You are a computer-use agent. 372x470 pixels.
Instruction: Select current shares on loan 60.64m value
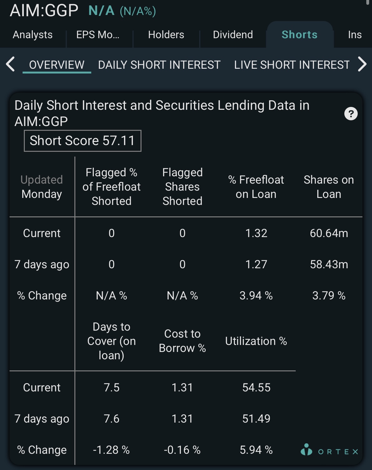329,233
